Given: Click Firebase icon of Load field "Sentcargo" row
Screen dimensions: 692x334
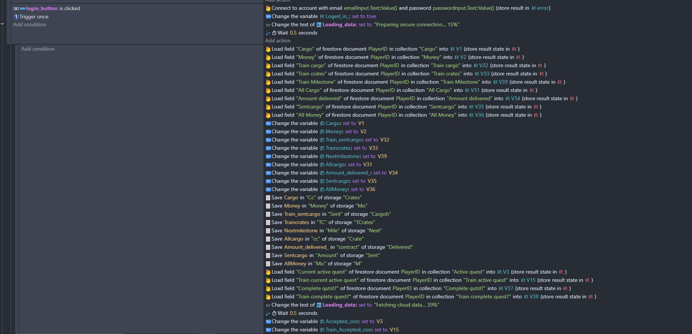Looking at the screenshot, I should click(x=268, y=107).
